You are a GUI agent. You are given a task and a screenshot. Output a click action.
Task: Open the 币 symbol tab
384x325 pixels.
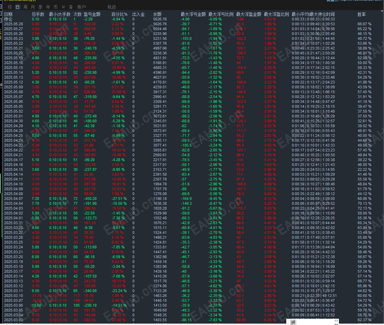tap(55, 7)
